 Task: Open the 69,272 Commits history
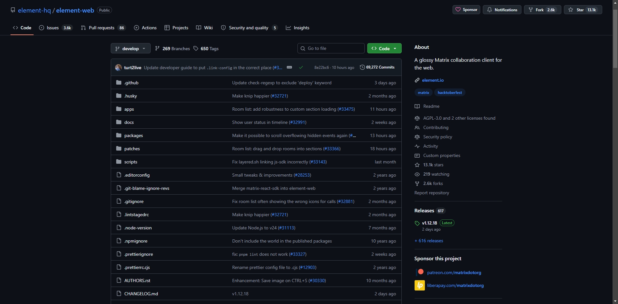pos(377,67)
